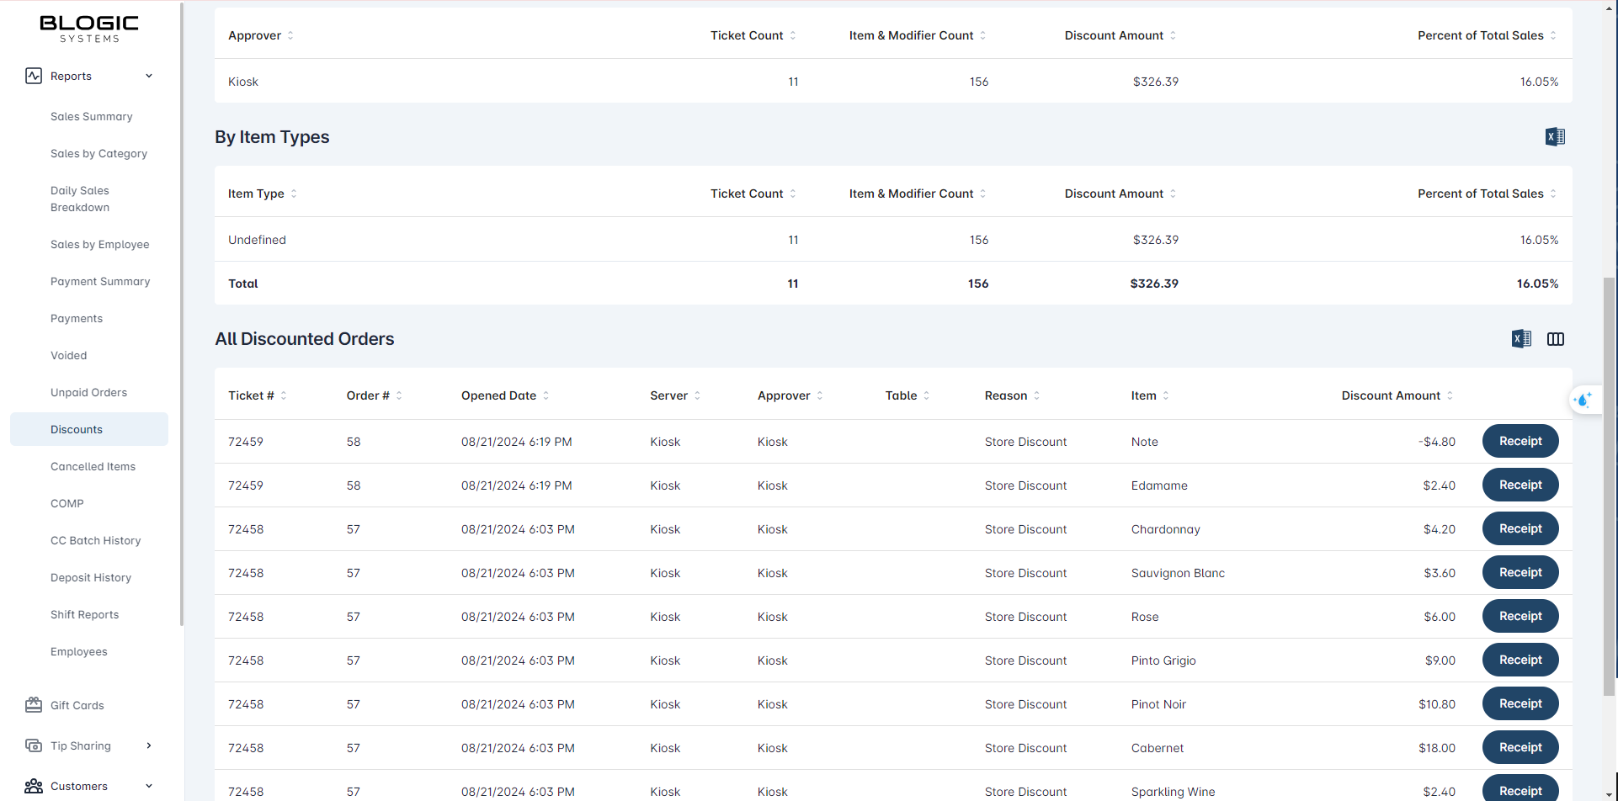Open column chooser for discounted orders
1618x801 pixels.
pos(1556,339)
